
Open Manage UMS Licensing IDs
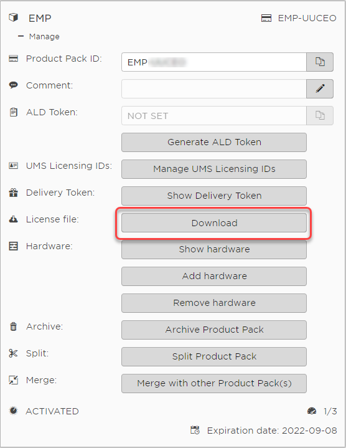214,169
